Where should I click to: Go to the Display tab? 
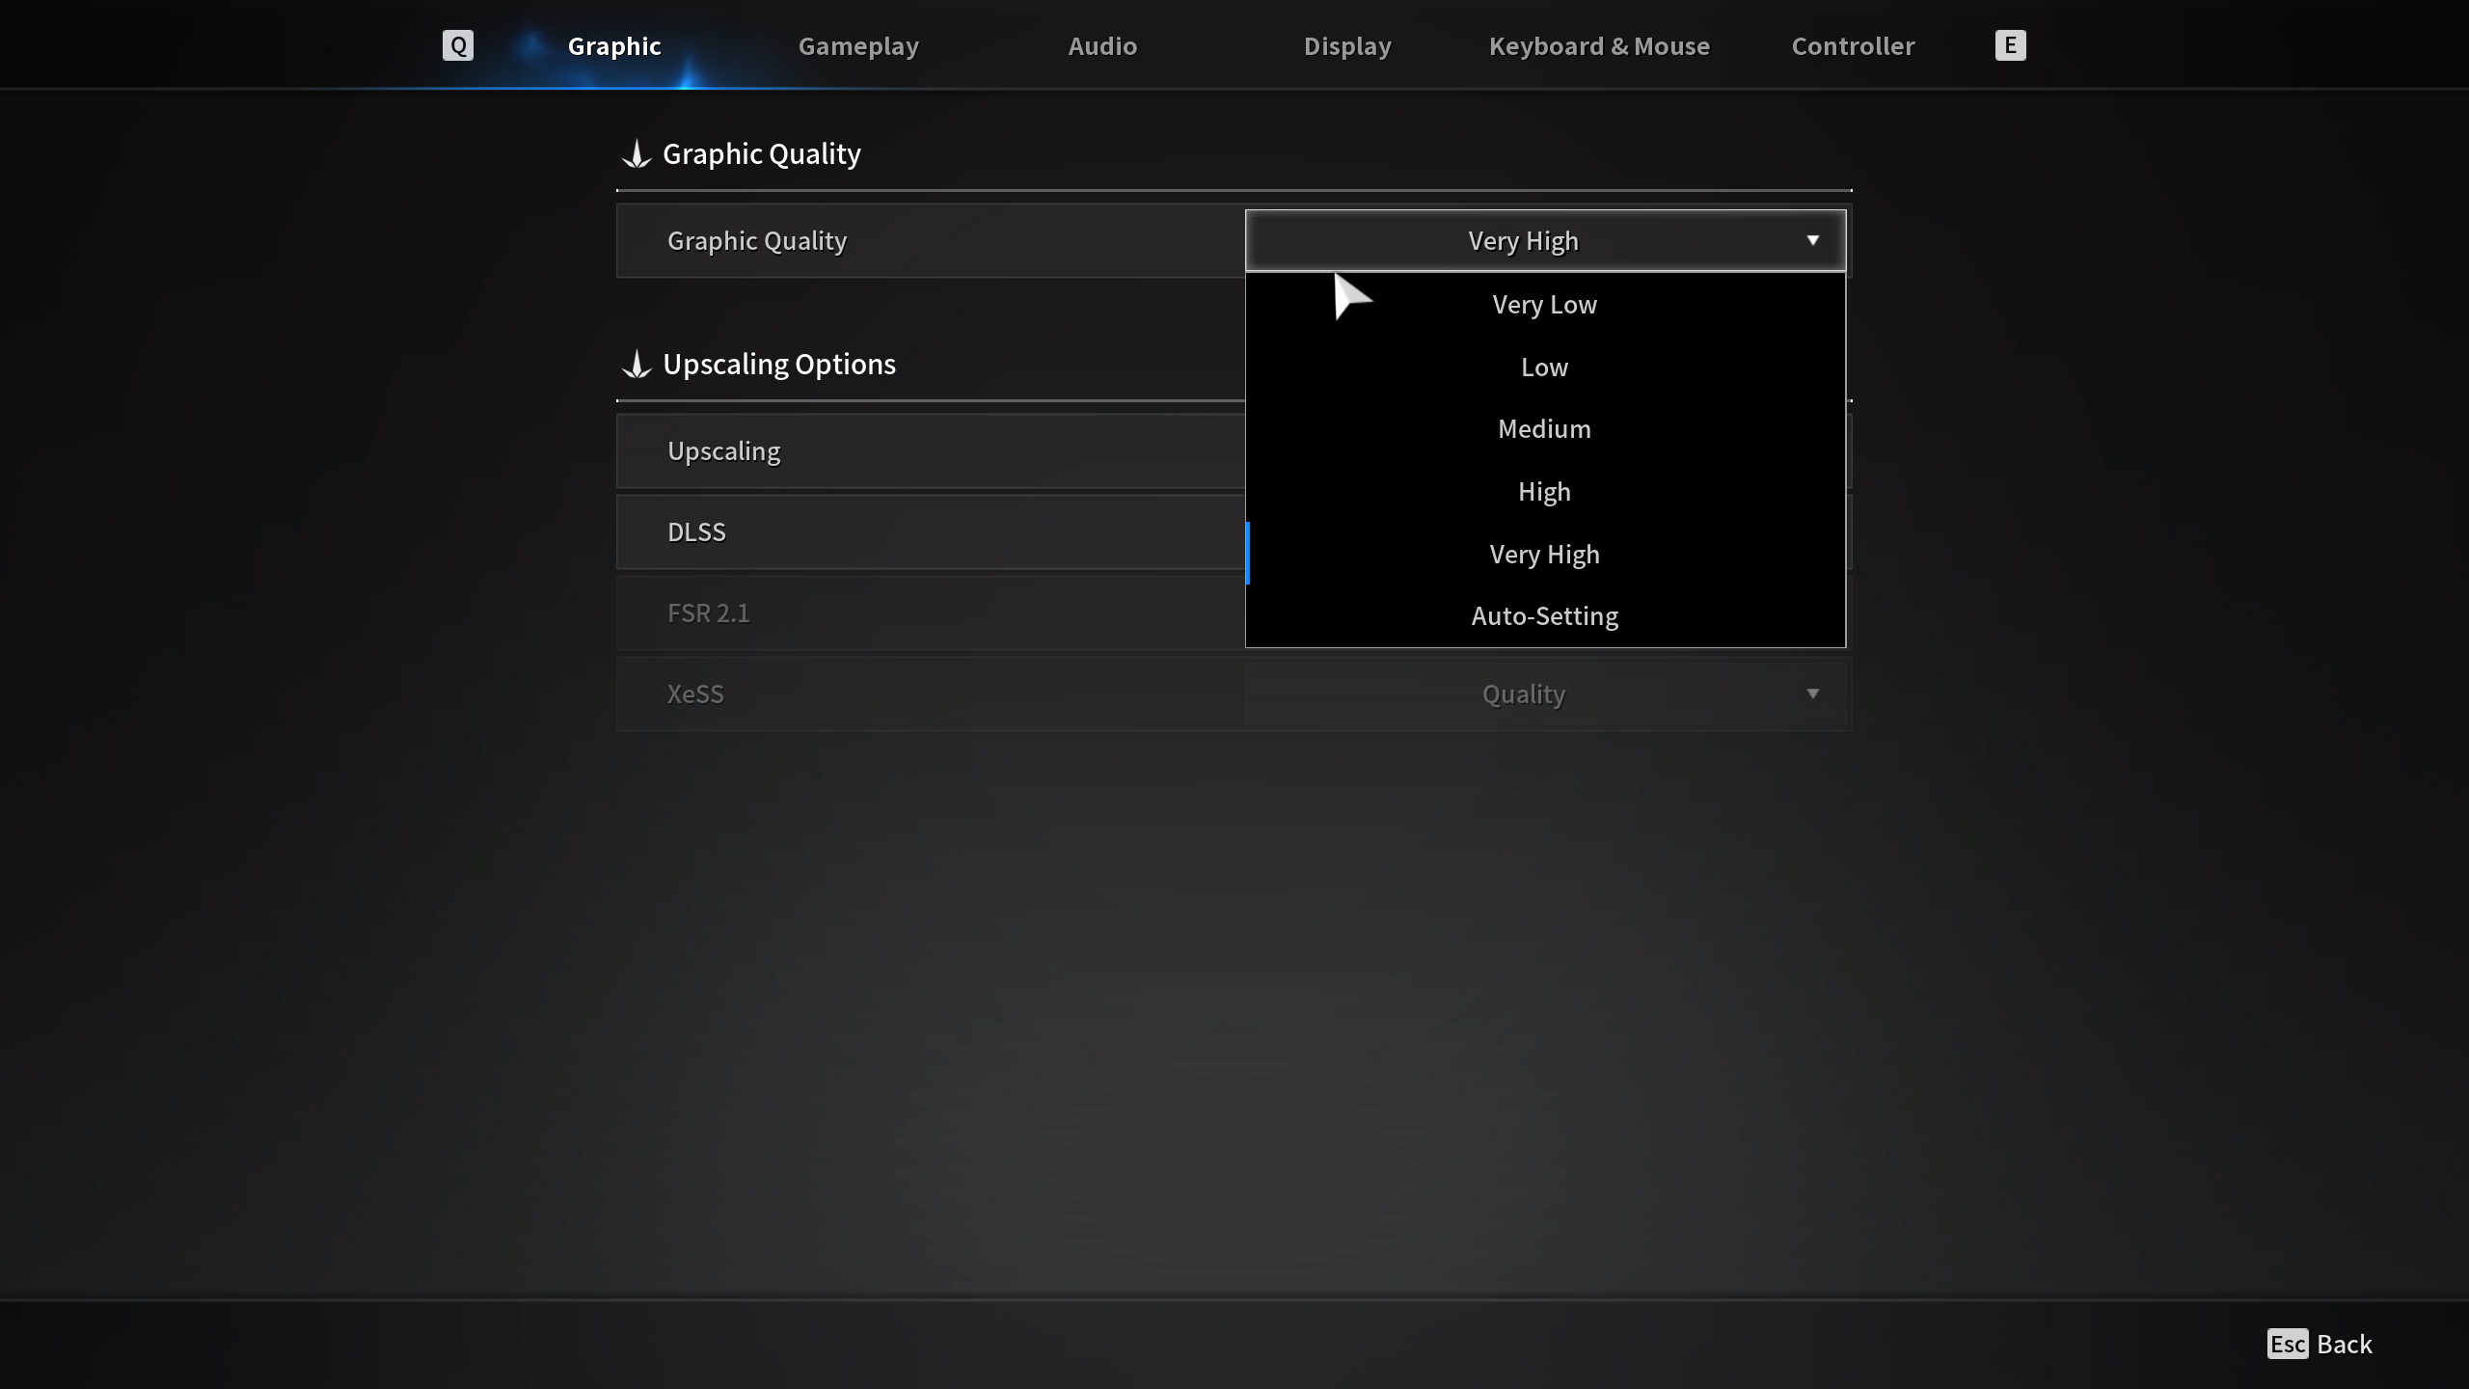pyautogui.click(x=1347, y=46)
